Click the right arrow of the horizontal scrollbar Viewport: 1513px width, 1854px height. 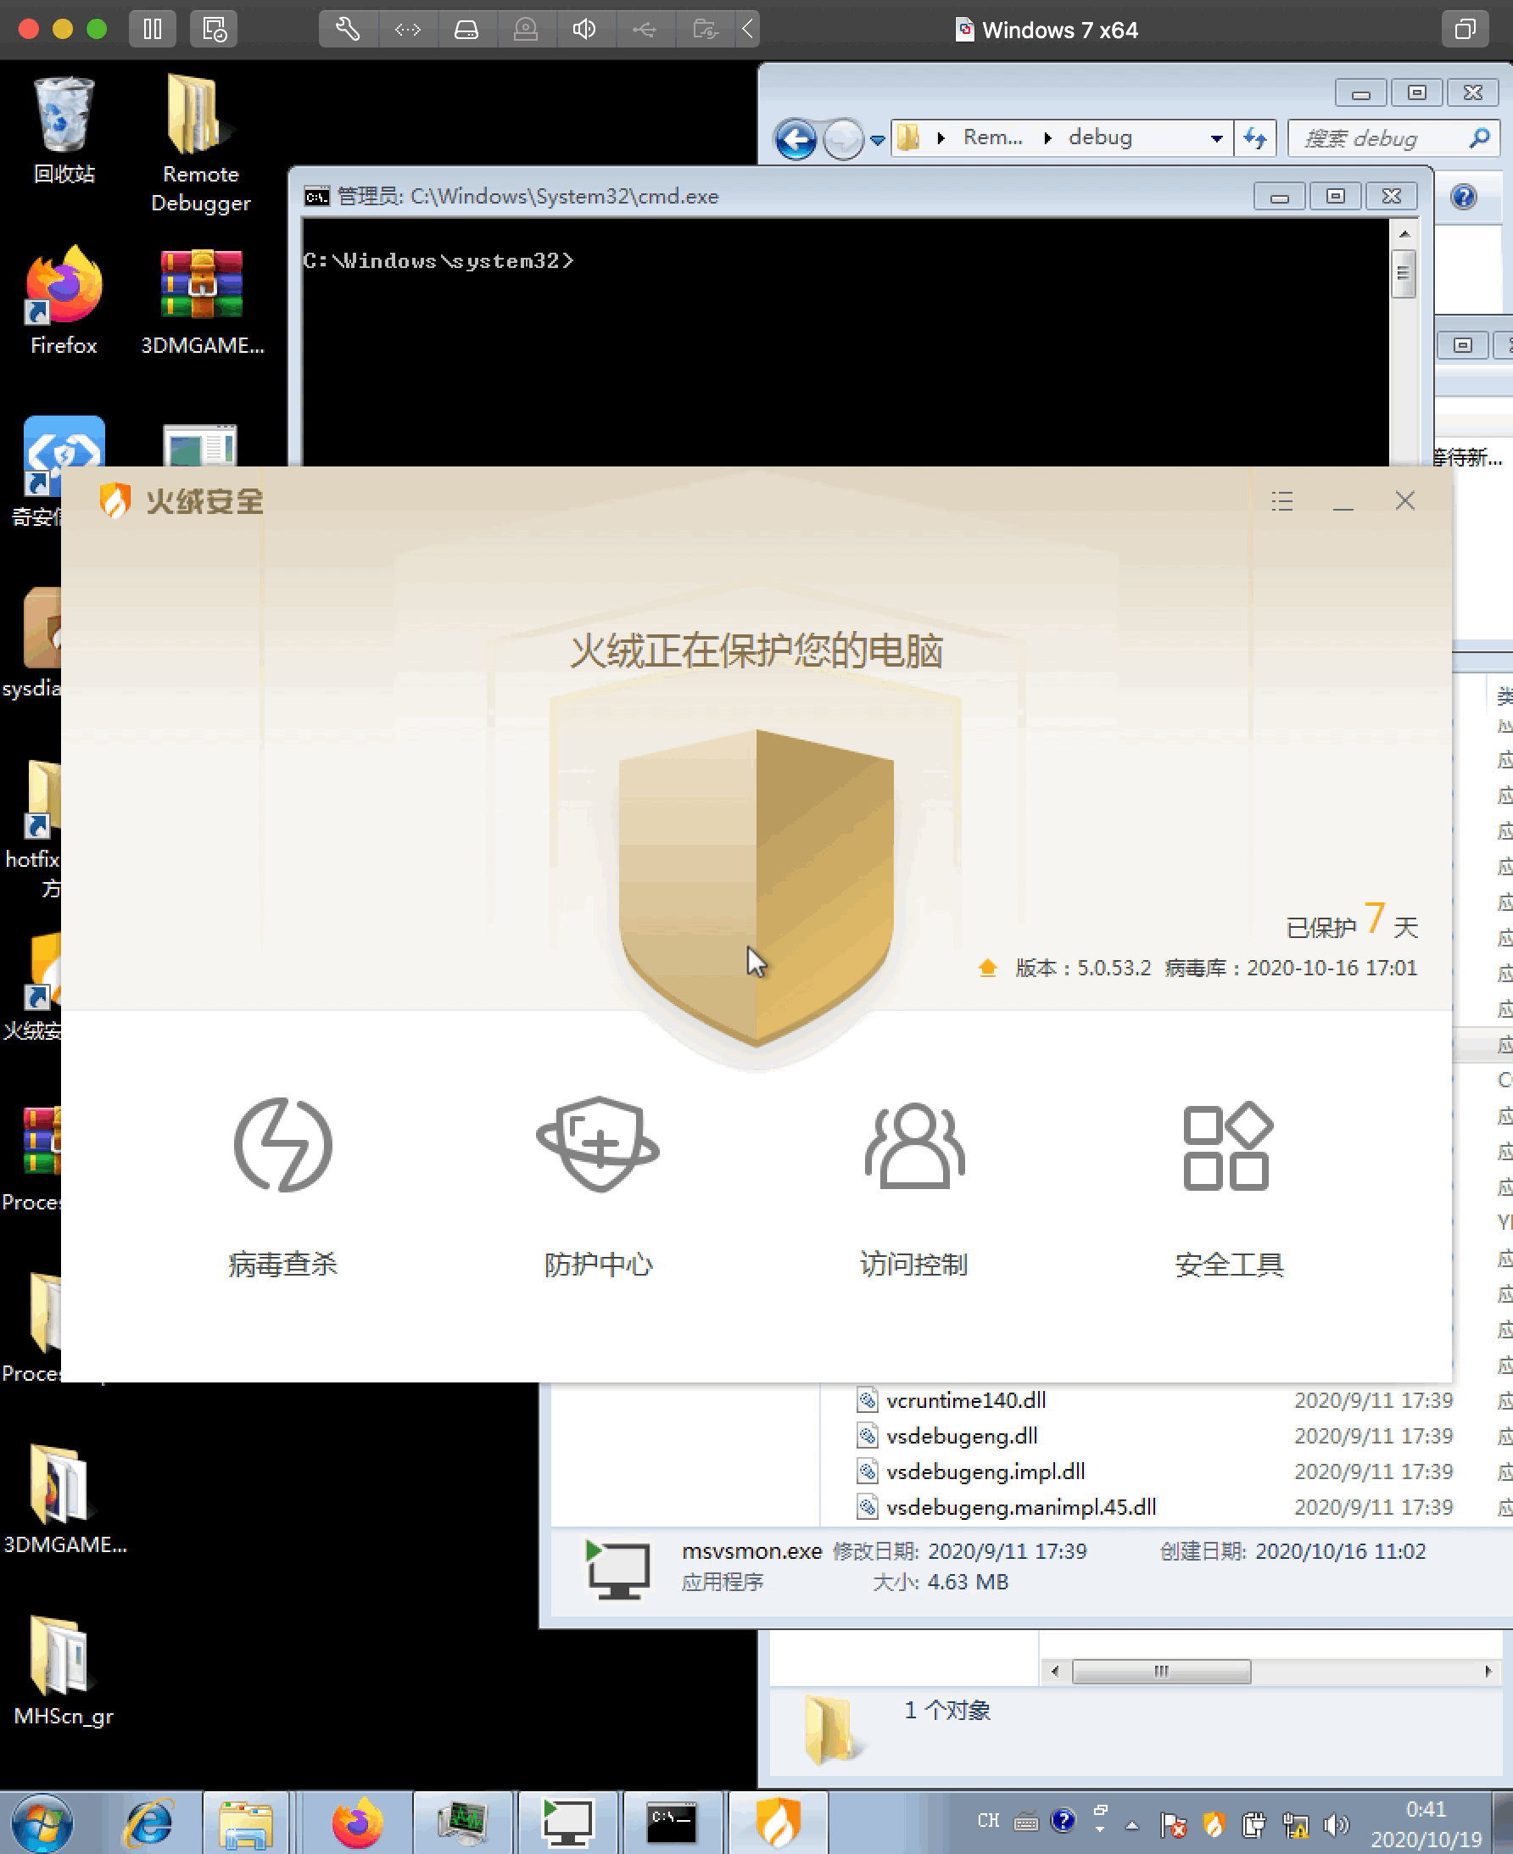tap(1488, 1671)
